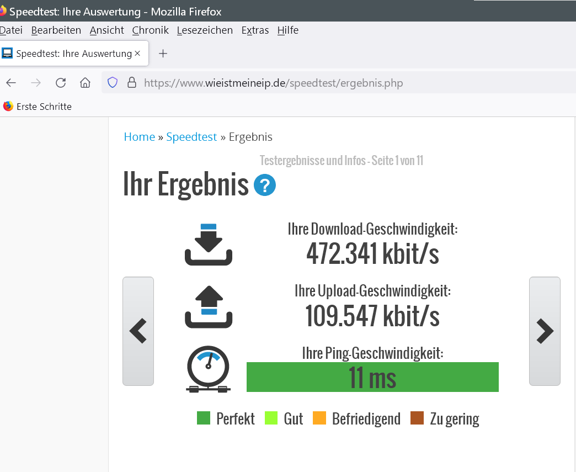This screenshot has width=576, height=472.
Task: Go to previous results page arrow
Action: pyautogui.click(x=138, y=331)
